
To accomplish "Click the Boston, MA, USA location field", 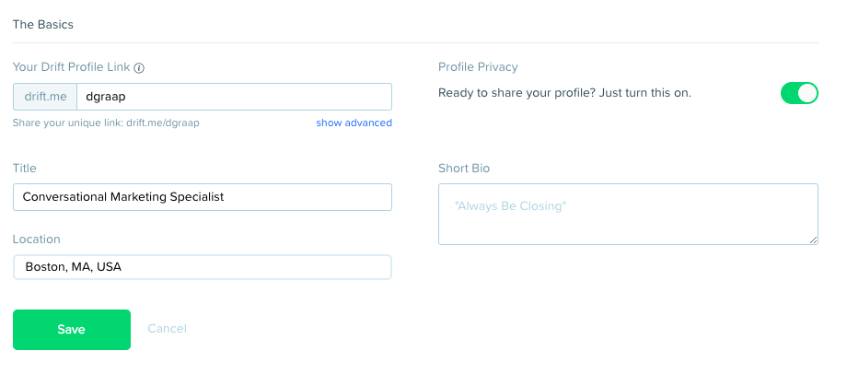I will pyautogui.click(x=203, y=267).
